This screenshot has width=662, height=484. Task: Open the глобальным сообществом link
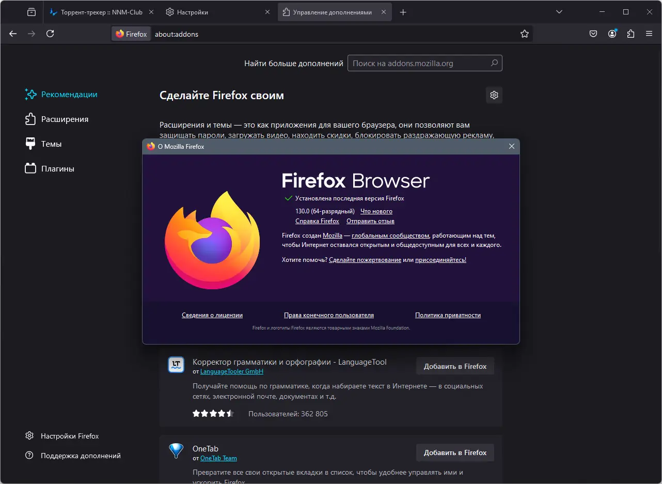(390, 236)
